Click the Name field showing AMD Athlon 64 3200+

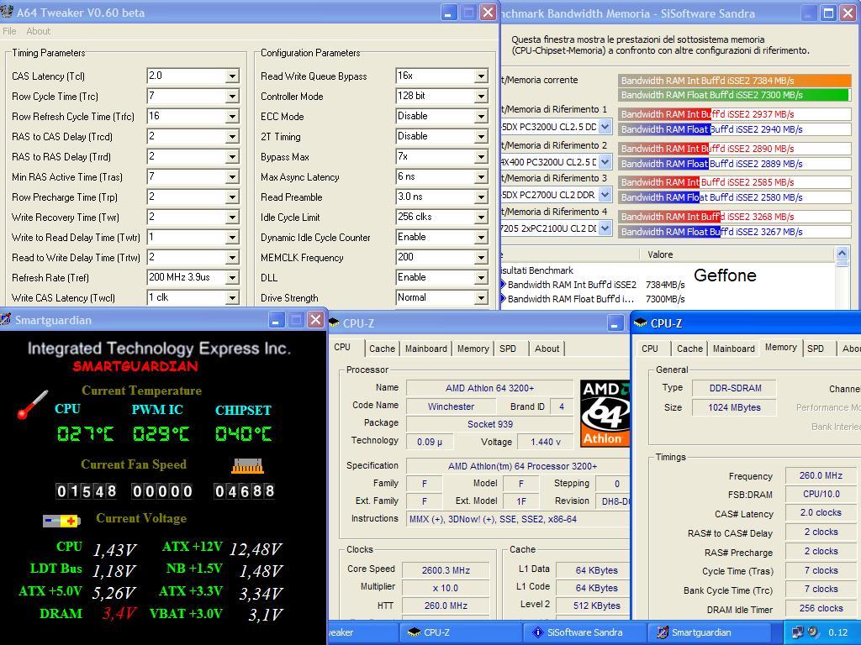(490, 388)
